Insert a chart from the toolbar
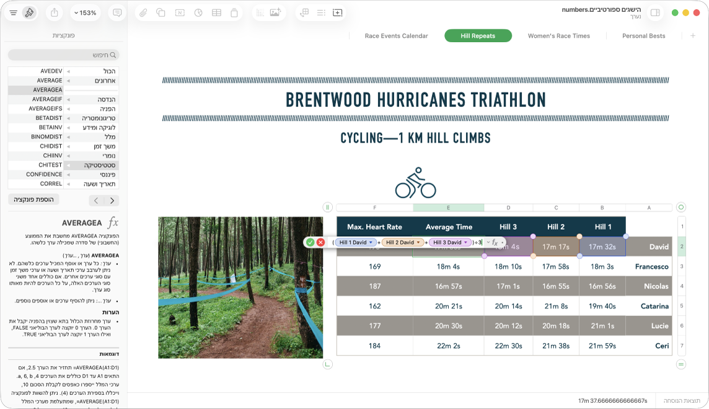 [198, 12]
